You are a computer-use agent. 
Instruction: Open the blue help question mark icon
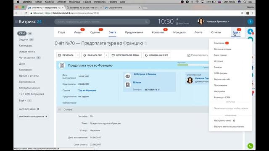click(250, 21)
